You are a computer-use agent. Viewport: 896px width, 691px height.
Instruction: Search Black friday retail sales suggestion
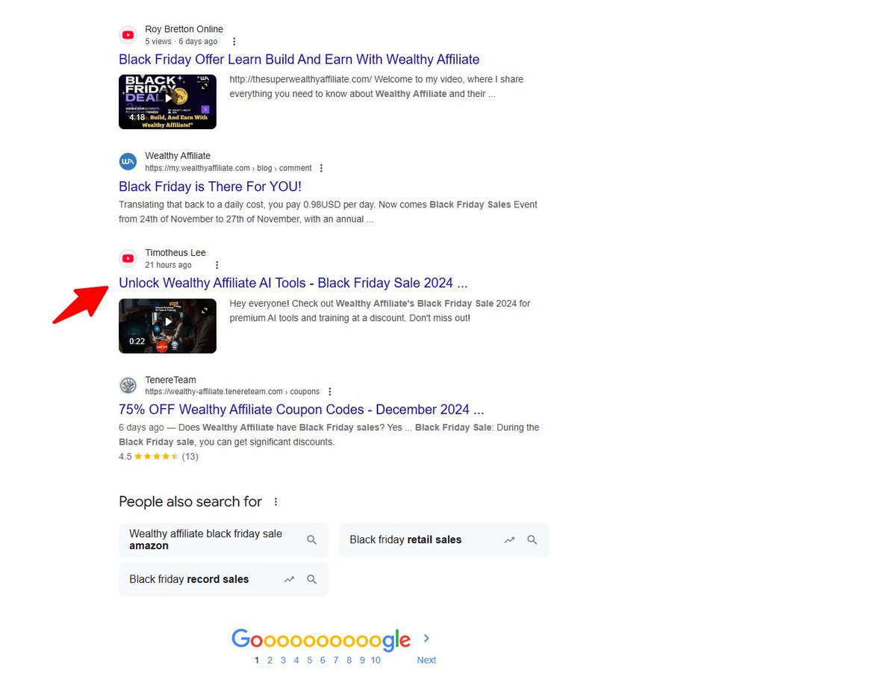coord(444,540)
